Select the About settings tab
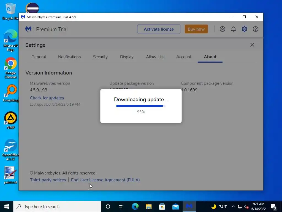 pos(210,57)
